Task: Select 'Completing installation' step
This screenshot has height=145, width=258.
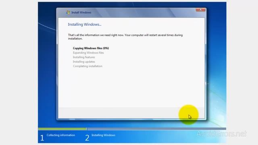Action: tap(87, 66)
